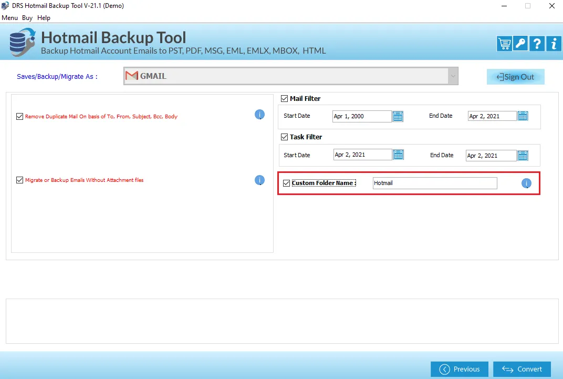
Task: Click the shopping cart buy icon
Action: [504, 44]
